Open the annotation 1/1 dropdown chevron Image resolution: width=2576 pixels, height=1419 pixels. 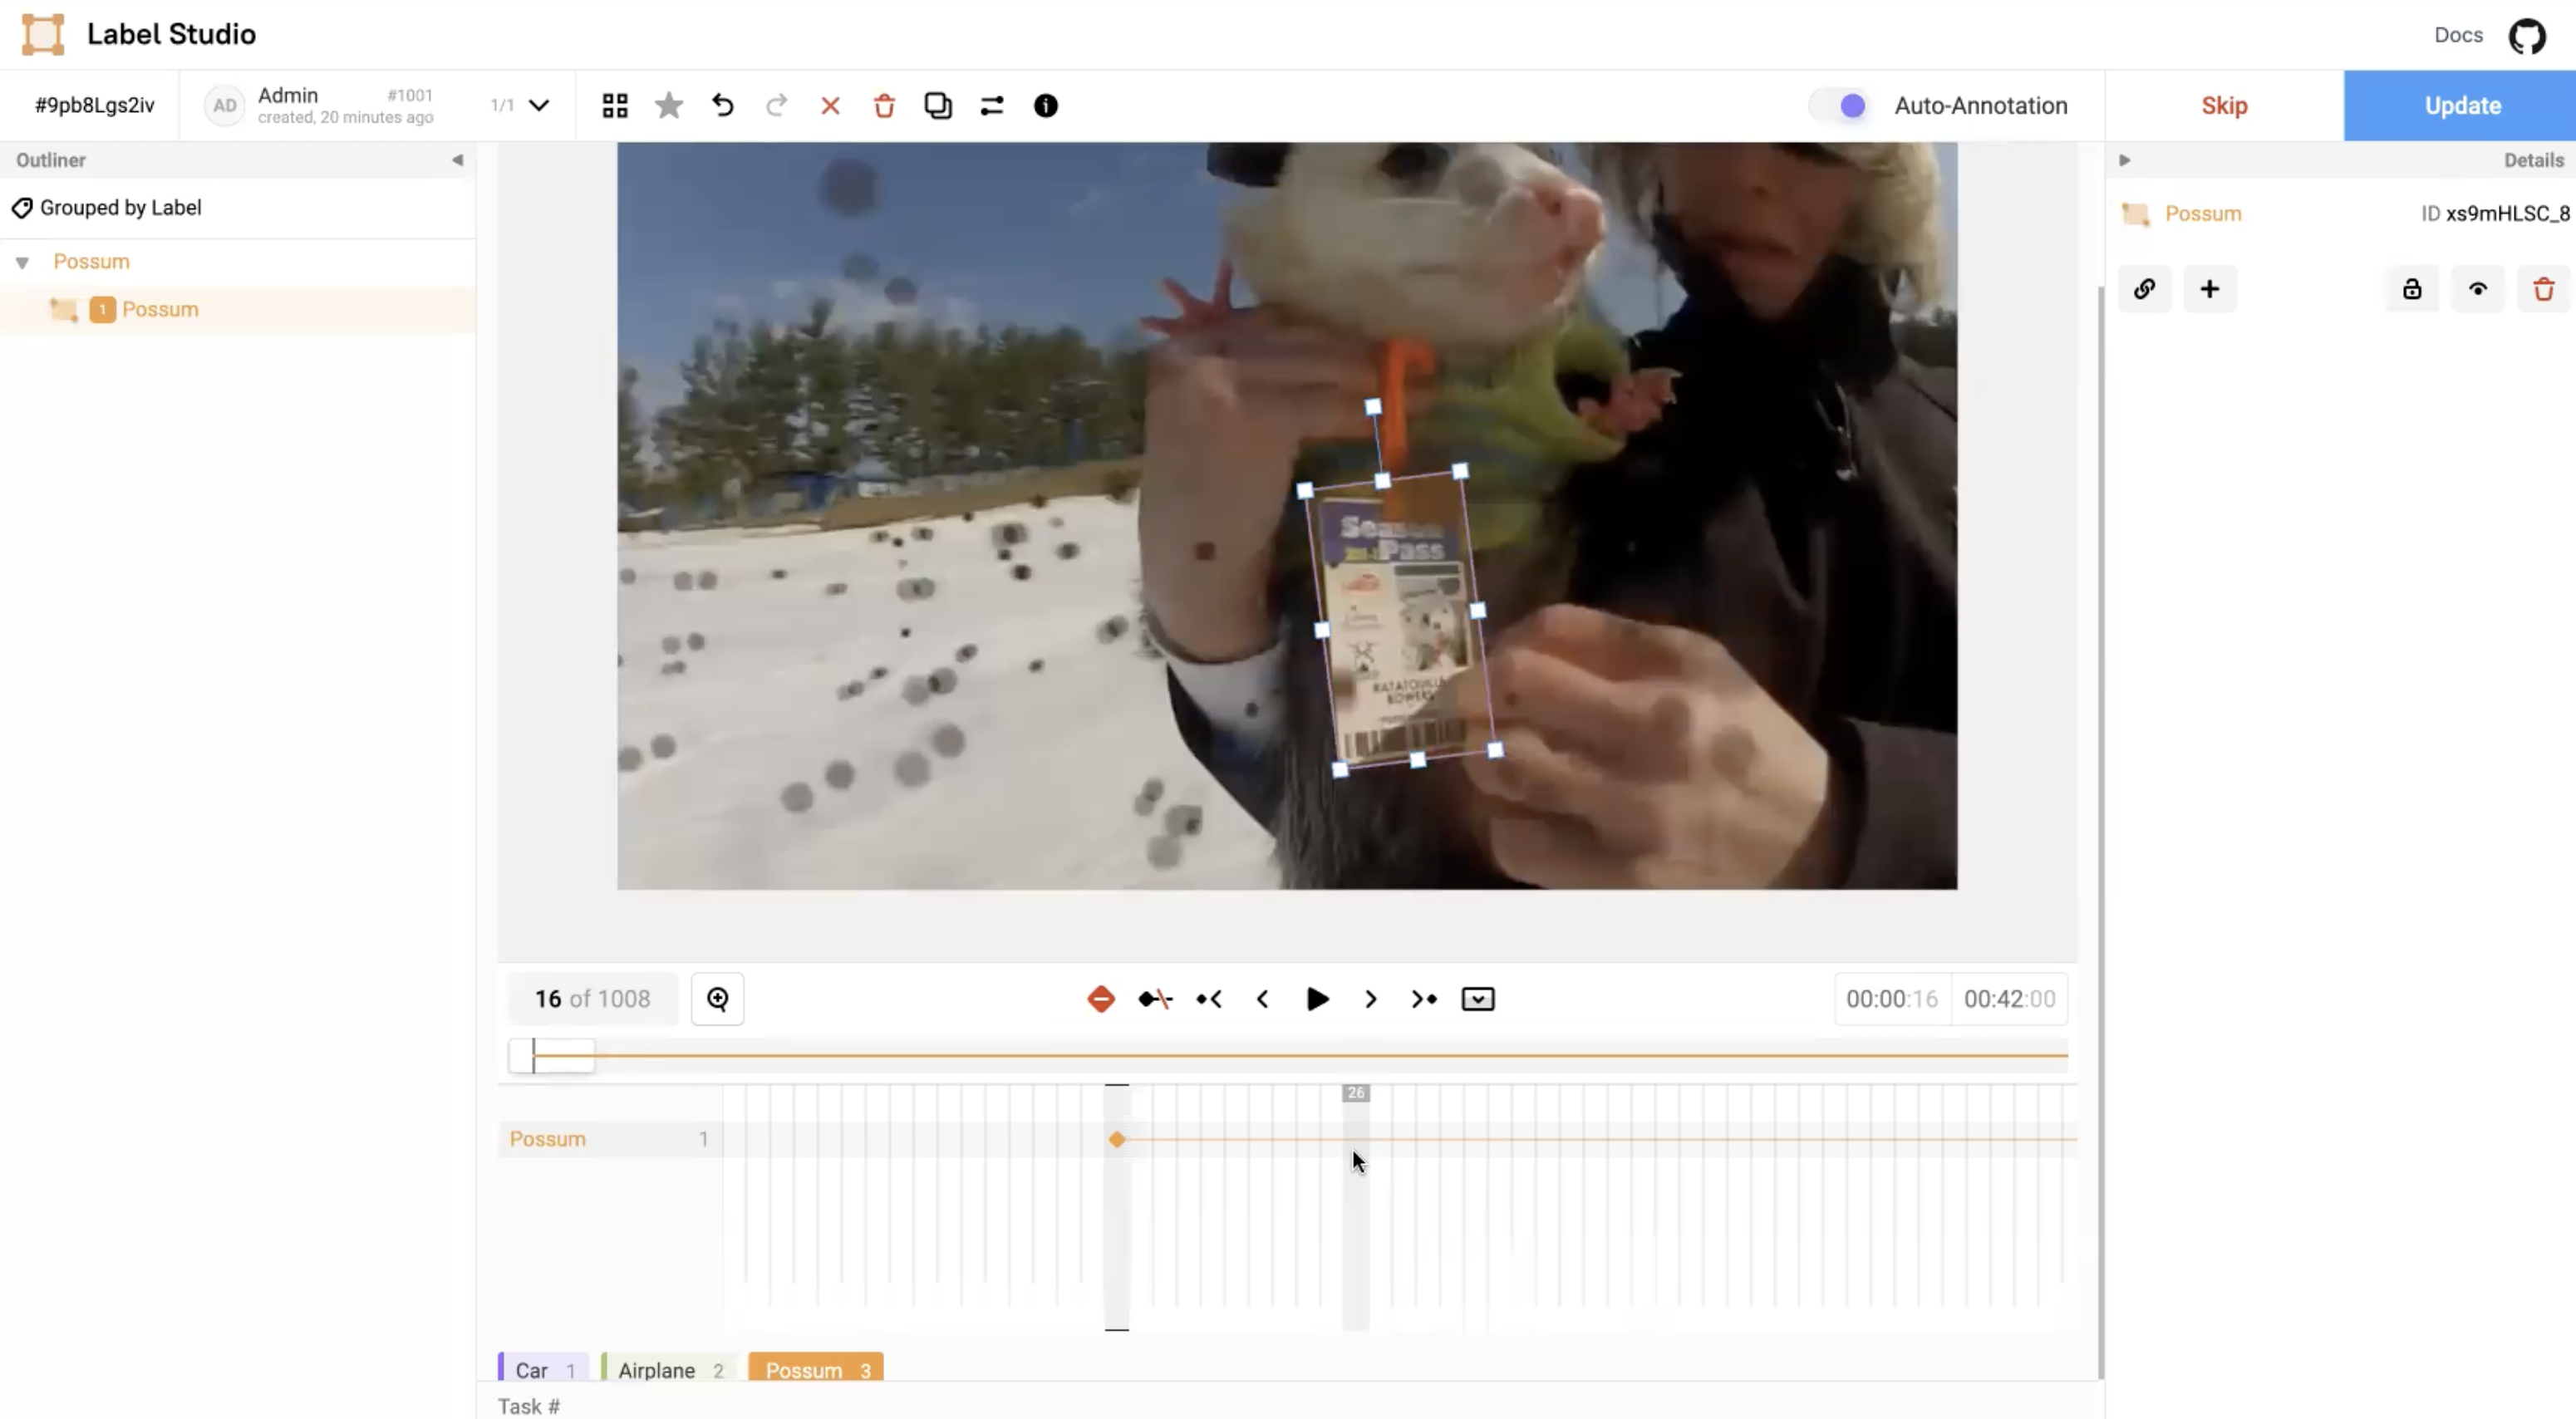click(539, 105)
